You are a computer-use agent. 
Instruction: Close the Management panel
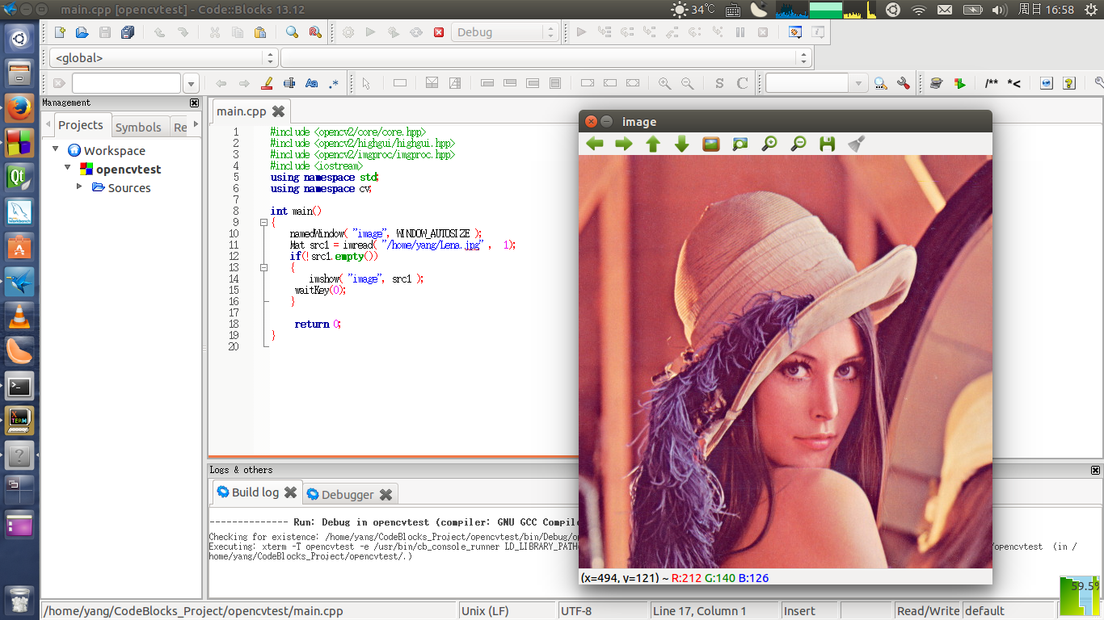(x=194, y=103)
